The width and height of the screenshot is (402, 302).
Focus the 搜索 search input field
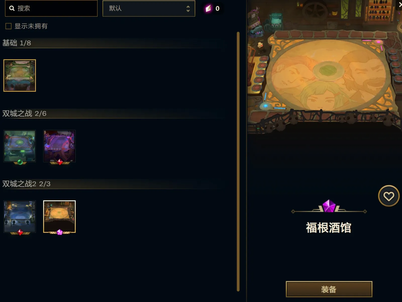51,8
